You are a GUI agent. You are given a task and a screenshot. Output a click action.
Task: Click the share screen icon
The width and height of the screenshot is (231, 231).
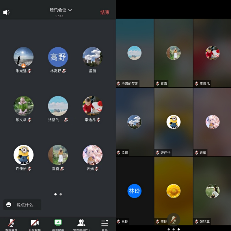[x=58, y=223]
